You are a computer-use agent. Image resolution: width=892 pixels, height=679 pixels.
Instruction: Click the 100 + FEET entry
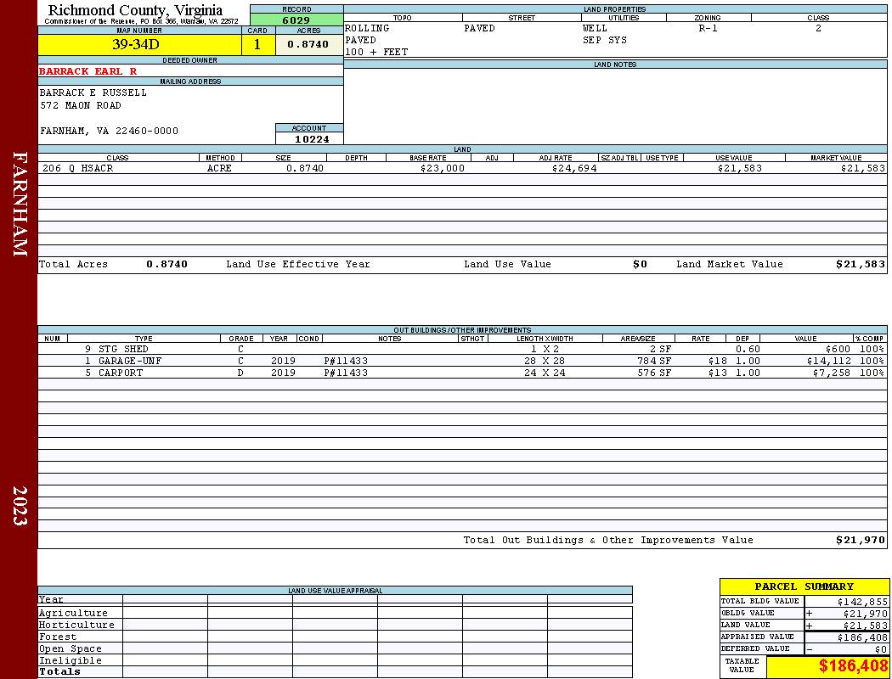click(x=376, y=53)
